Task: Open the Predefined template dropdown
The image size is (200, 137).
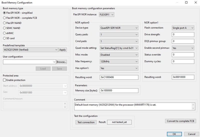Action: tap(30, 50)
